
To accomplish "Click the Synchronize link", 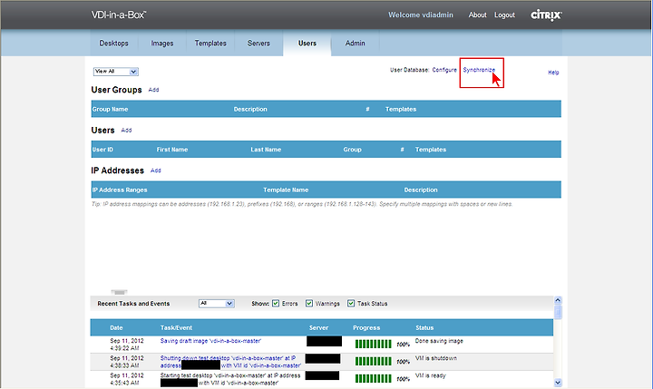I will pos(479,70).
